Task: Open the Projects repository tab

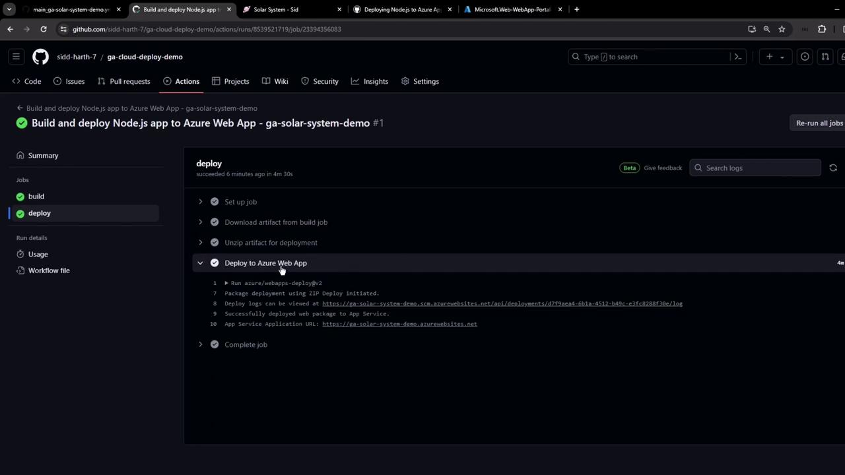Action: (230, 81)
